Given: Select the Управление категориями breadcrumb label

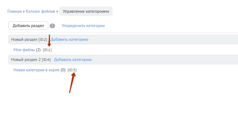Looking at the screenshot, I should tap(86, 11).
